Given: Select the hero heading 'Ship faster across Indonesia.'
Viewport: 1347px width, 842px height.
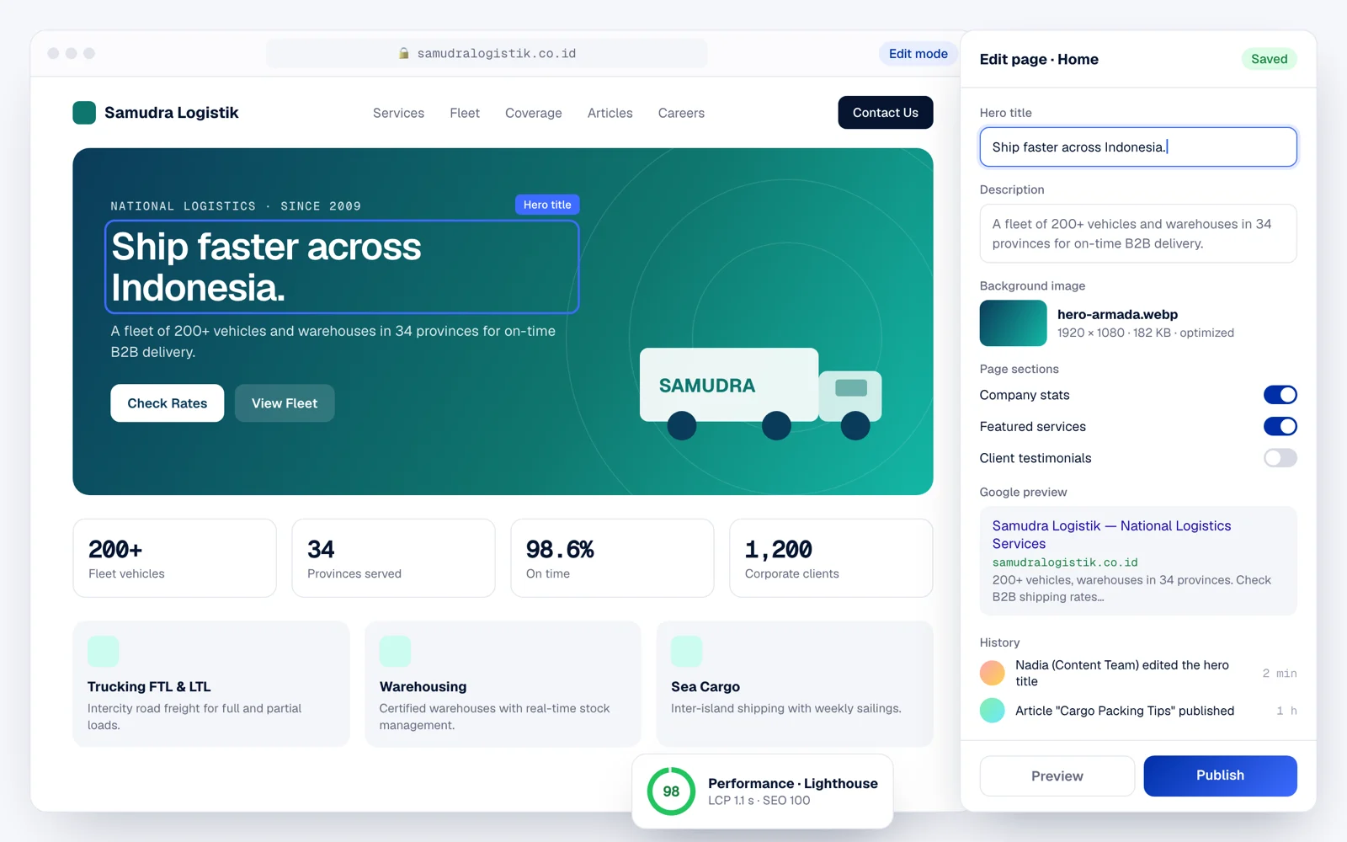Looking at the screenshot, I should click(x=342, y=267).
